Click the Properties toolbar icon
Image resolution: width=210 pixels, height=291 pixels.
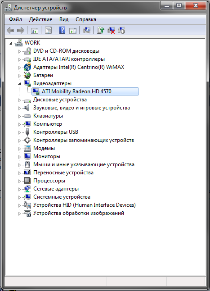click(48, 30)
